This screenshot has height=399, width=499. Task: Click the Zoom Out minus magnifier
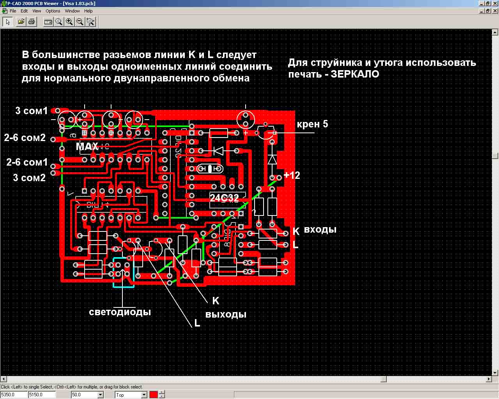(x=80, y=22)
